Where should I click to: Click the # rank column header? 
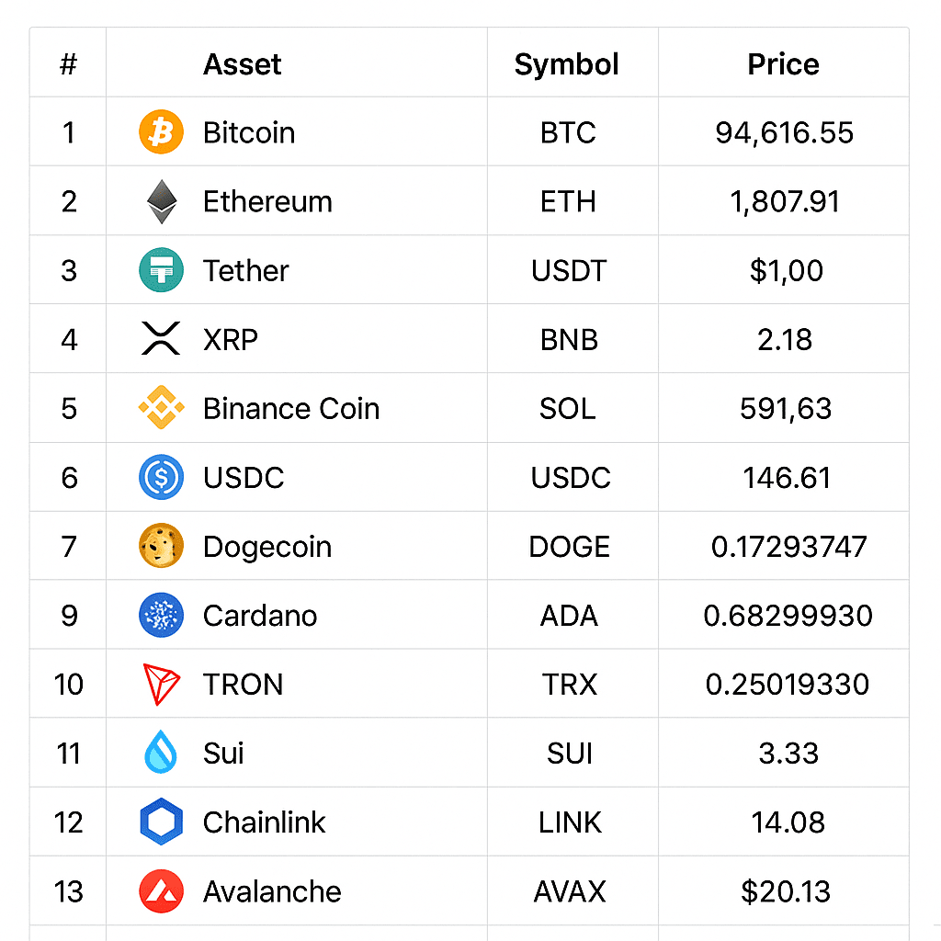(x=68, y=64)
